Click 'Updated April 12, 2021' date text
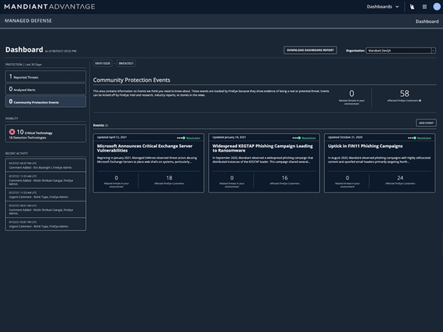 click(112, 137)
